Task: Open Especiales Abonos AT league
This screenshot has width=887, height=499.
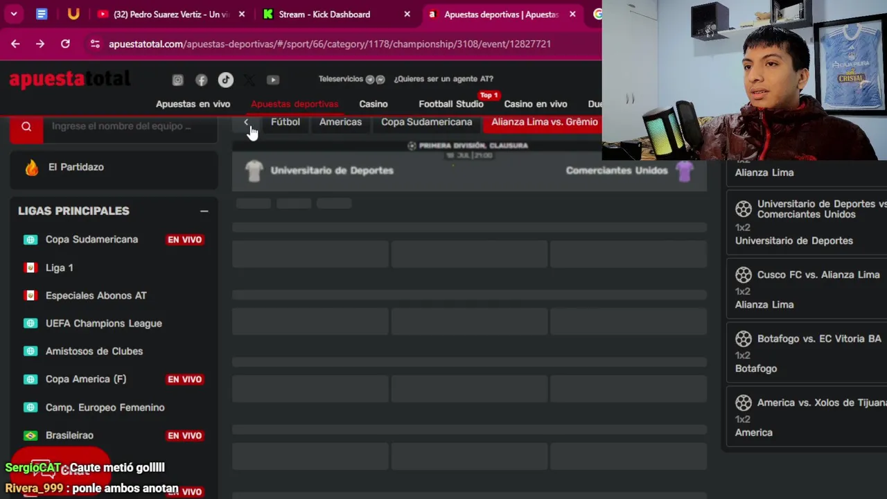Action: [96, 295]
